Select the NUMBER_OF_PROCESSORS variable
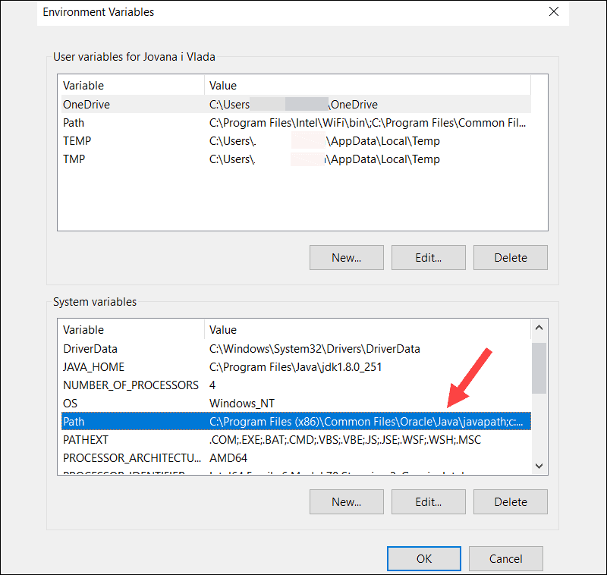 tap(296, 385)
